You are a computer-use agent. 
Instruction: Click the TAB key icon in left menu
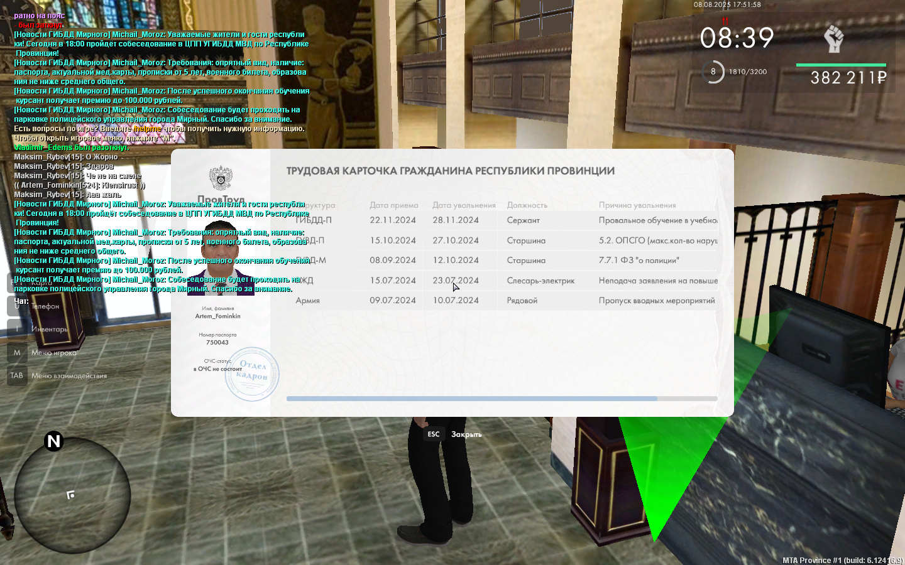click(17, 375)
